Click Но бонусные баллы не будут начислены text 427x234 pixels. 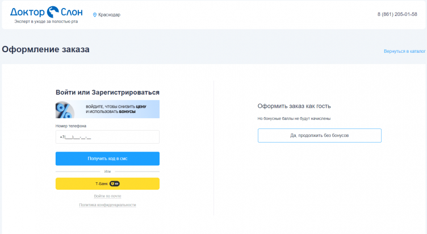click(294, 119)
